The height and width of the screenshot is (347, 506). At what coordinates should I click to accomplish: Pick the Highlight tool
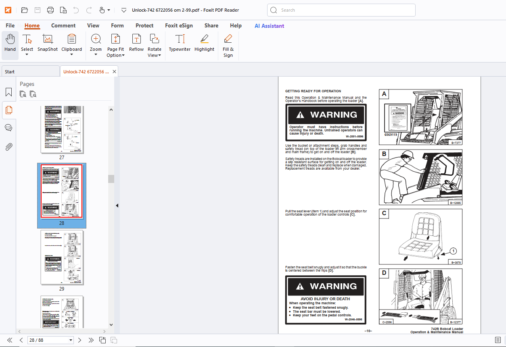pyautogui.click(x=204, y=44)
